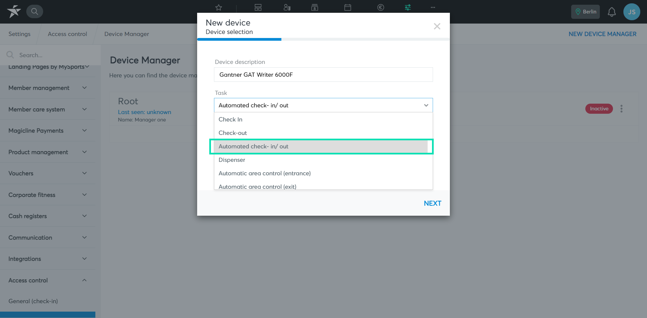Open the calendar icon in the top bar

pyautogui.click(x=348, y=7)
